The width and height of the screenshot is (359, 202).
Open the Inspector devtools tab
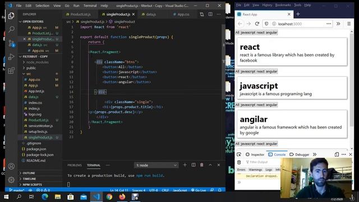(x=255, y=155)
